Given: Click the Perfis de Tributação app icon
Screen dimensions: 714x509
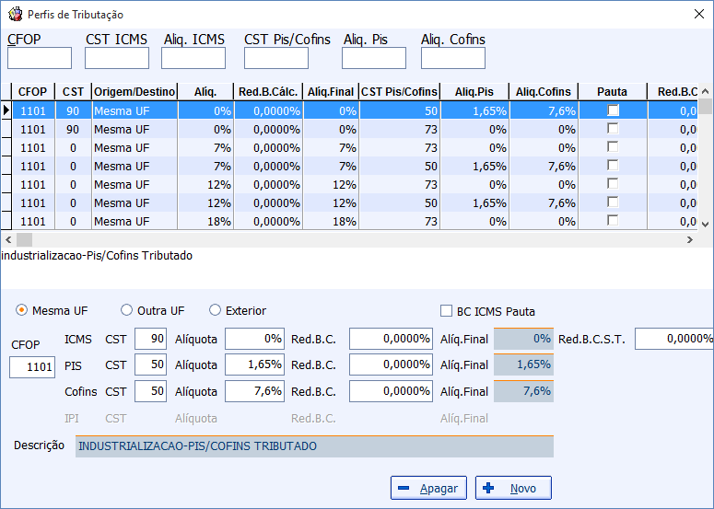Looking at the screenshot, I should coord(16,14).
